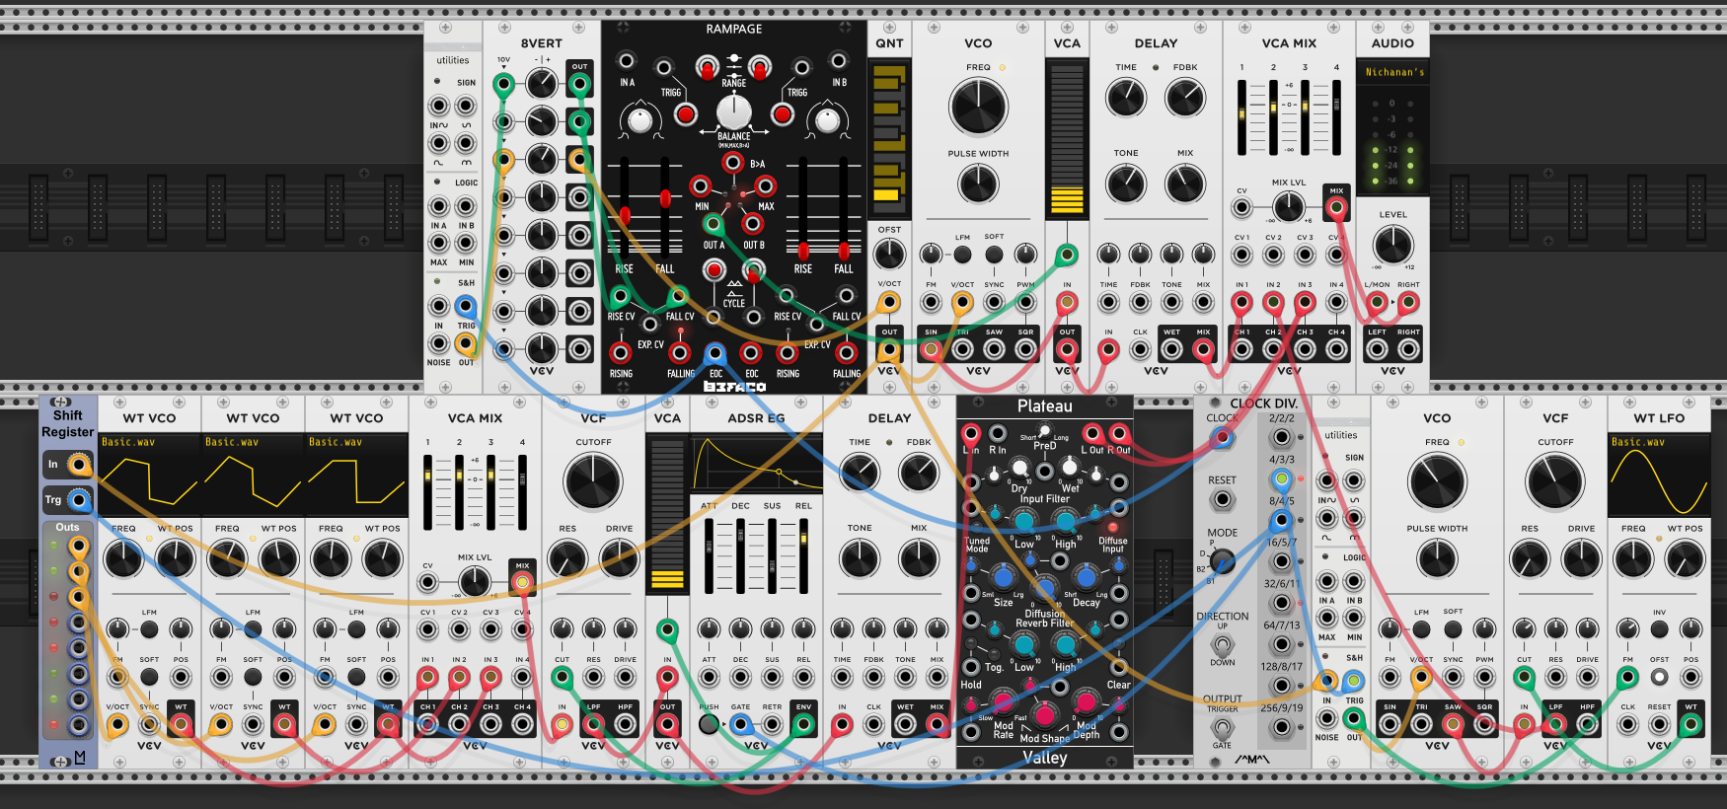Click the top-rack VCO SAW output jack
Image resolution: width=1727 pixels, height=809 pixels.
(x=994, y=349)
